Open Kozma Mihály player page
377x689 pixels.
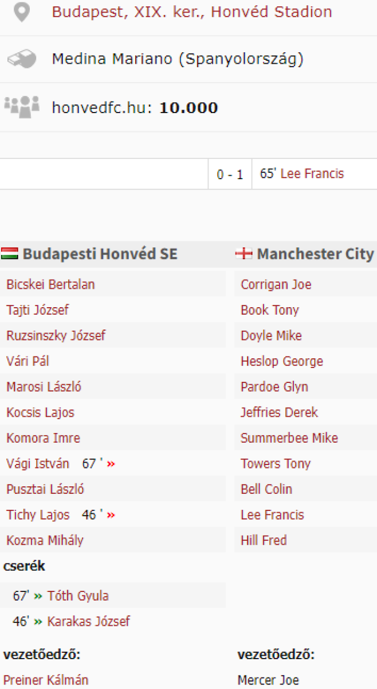coord(45,540)
